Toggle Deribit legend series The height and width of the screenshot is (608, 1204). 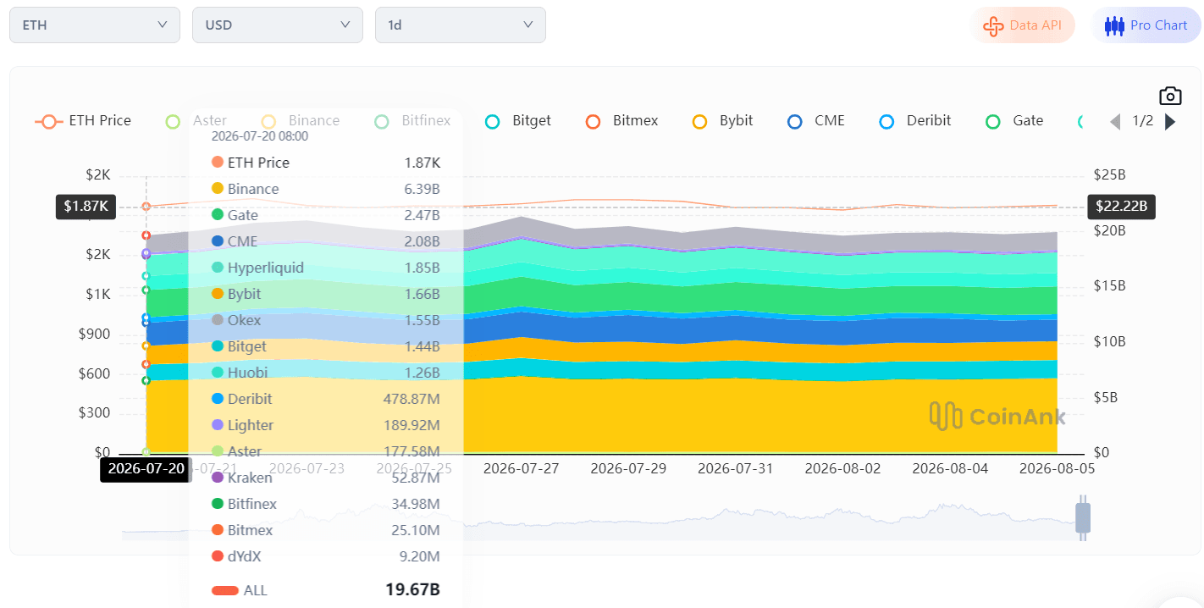pyautogui.click(x=915, y=121)
